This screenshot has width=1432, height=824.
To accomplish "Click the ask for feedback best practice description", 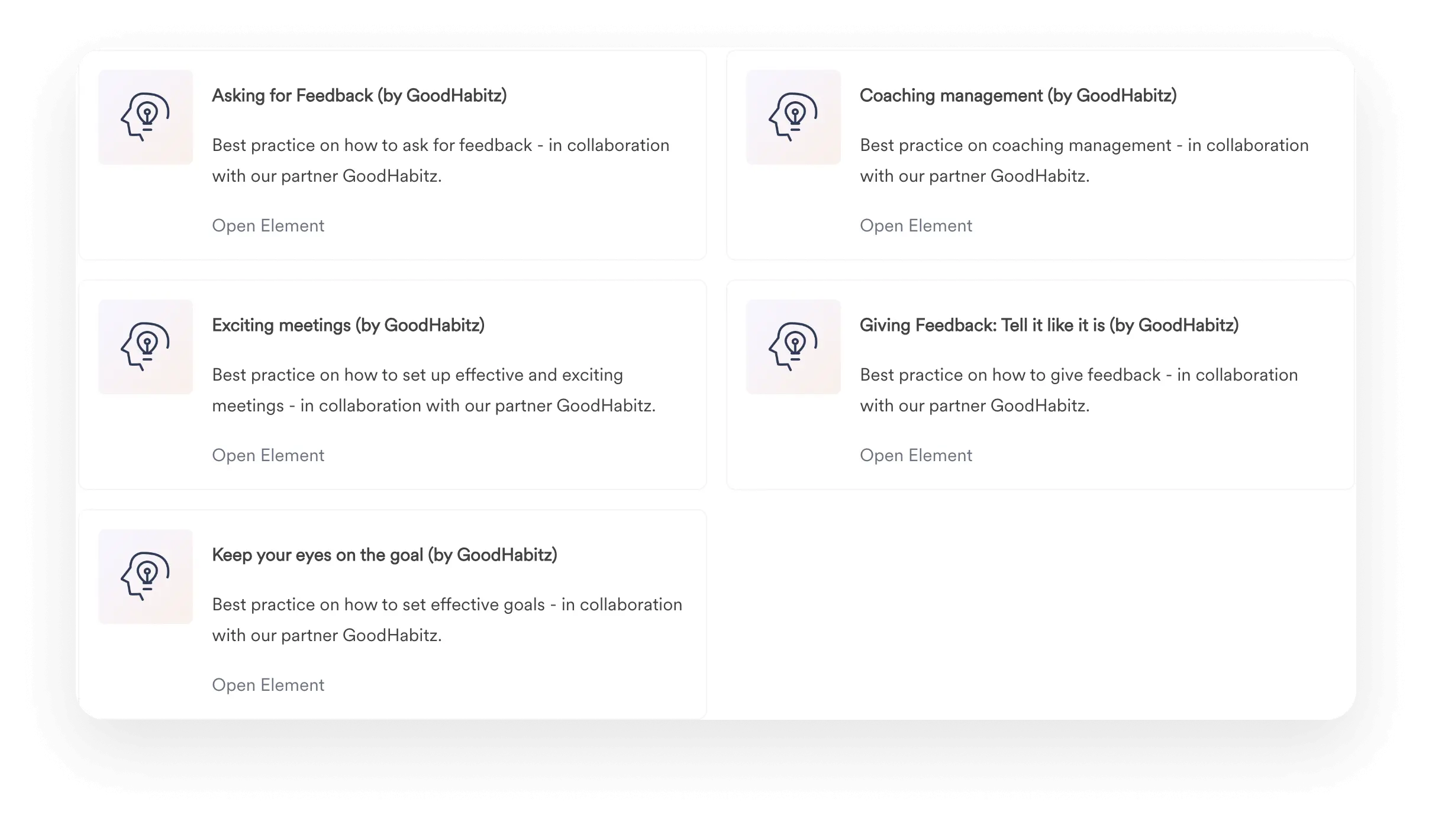I will (x=441, y=160).
